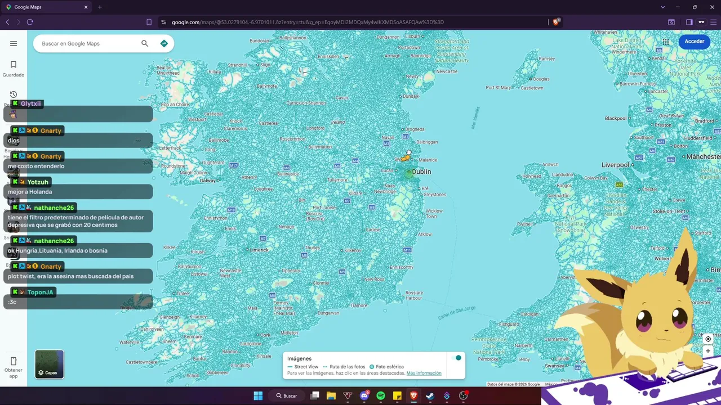This screenshot has width=721, height=405.
Task: Center map on my location
Action: click(x=708, y=339)
